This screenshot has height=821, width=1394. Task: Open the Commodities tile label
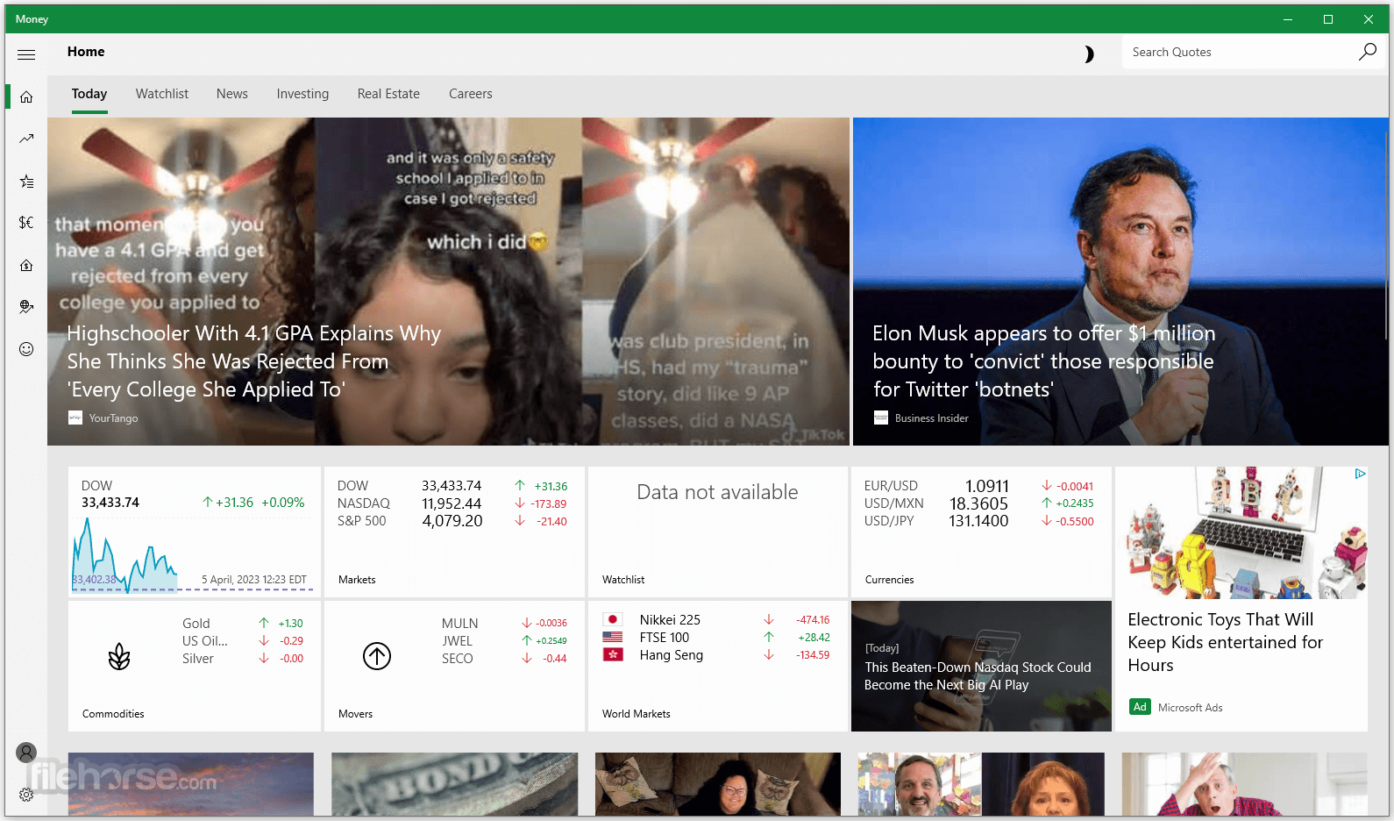pos(113,714)
